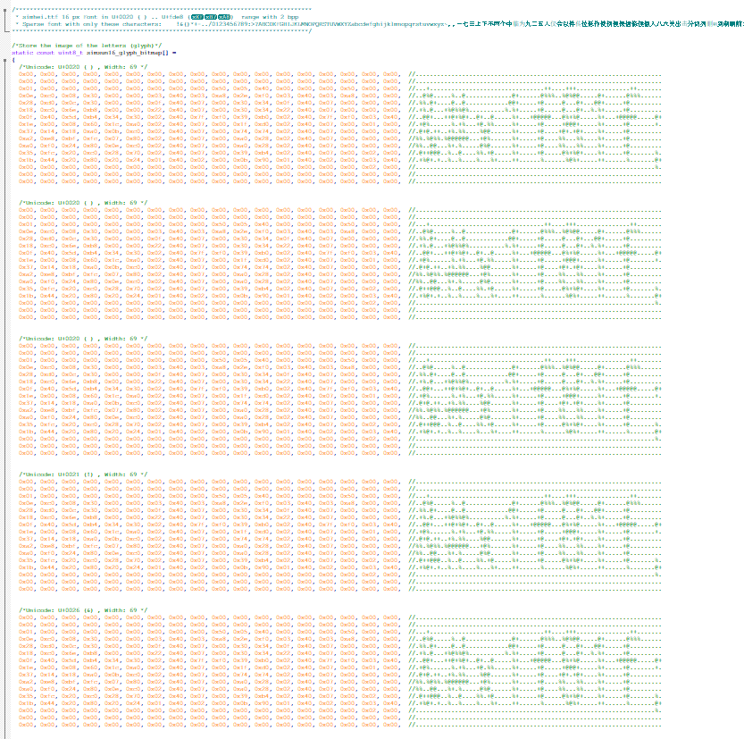744x739 pixels.
Task: Click the thin vertical scrollbar on the left edge
Action: 6,357
